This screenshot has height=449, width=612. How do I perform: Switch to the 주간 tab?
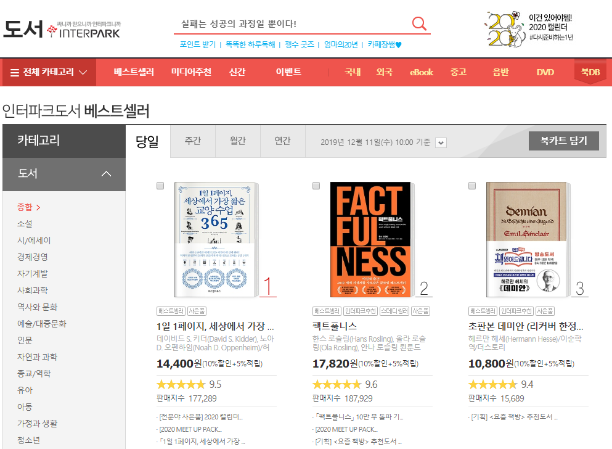(x=193, y=141)
